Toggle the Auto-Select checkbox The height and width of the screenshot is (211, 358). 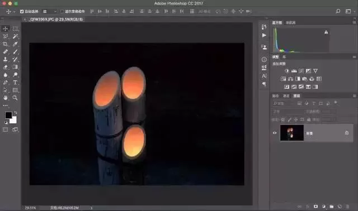point(22,11)
